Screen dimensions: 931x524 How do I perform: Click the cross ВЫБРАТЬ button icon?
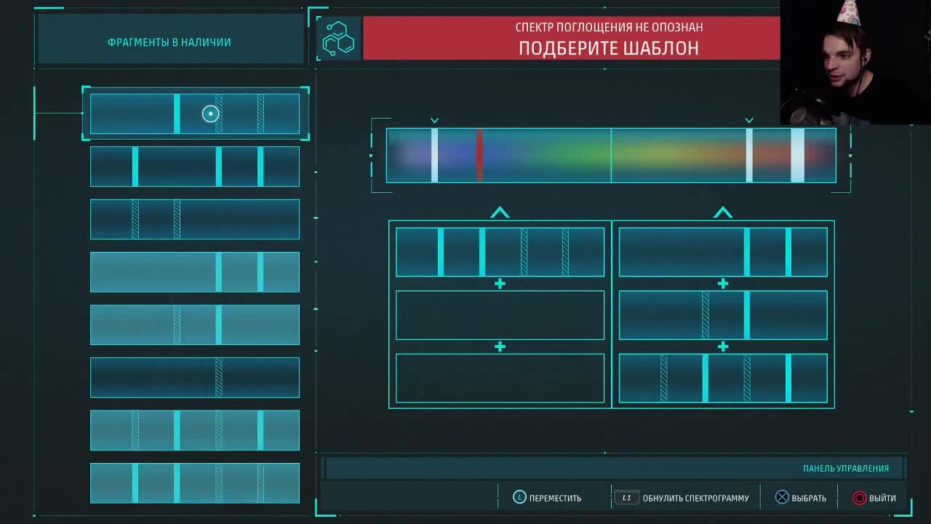click(782, 497)
